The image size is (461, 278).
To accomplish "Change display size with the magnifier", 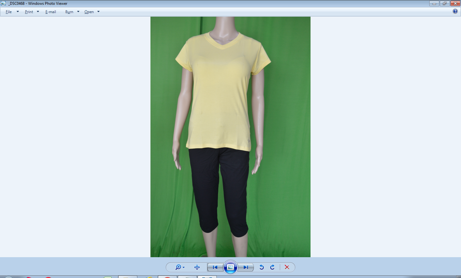I will click(x=180, y=267).
